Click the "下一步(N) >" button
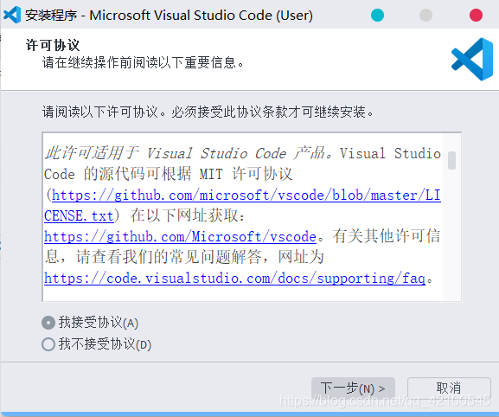Viewport: 499px width, 417px height. (x=353, y=388)
